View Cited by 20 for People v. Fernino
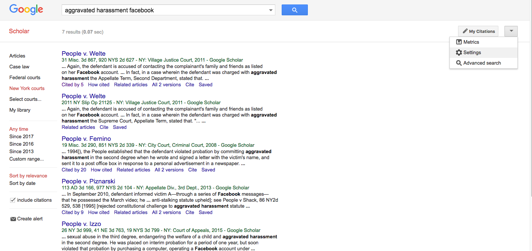Screen dimensions: 532x251 [74, 170]
